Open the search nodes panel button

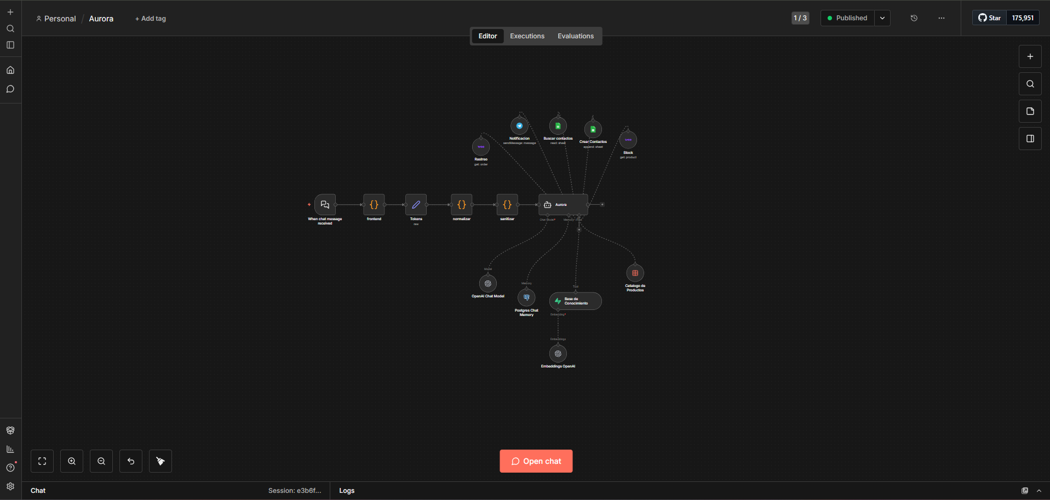click(x=1030, y=84)
